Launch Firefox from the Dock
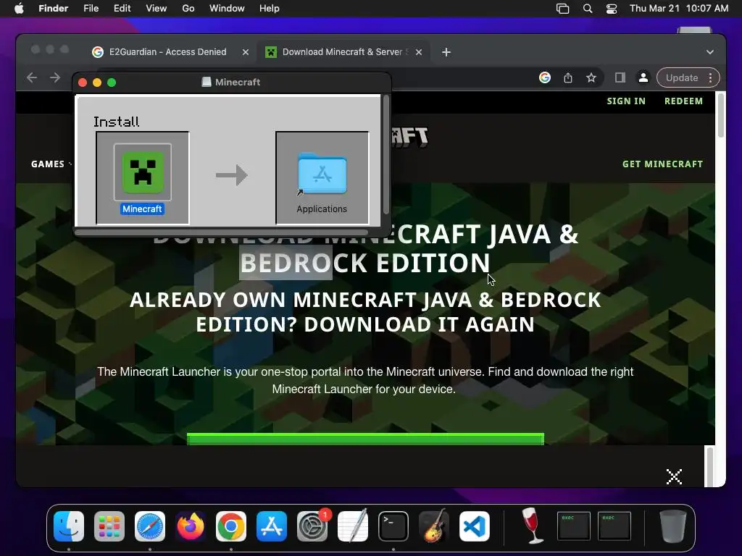Viewport: 742px width, 556px height. tap(191, 526)
